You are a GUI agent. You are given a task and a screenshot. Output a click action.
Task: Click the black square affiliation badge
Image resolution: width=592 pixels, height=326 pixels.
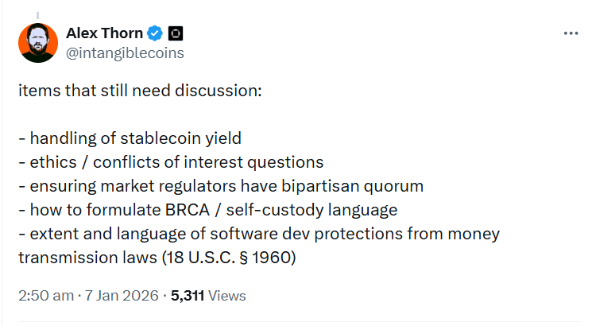[176, 33]
